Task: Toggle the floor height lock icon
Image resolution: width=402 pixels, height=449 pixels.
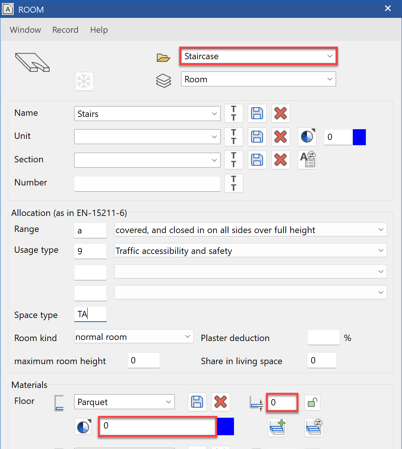Action: tap(312, 402)
